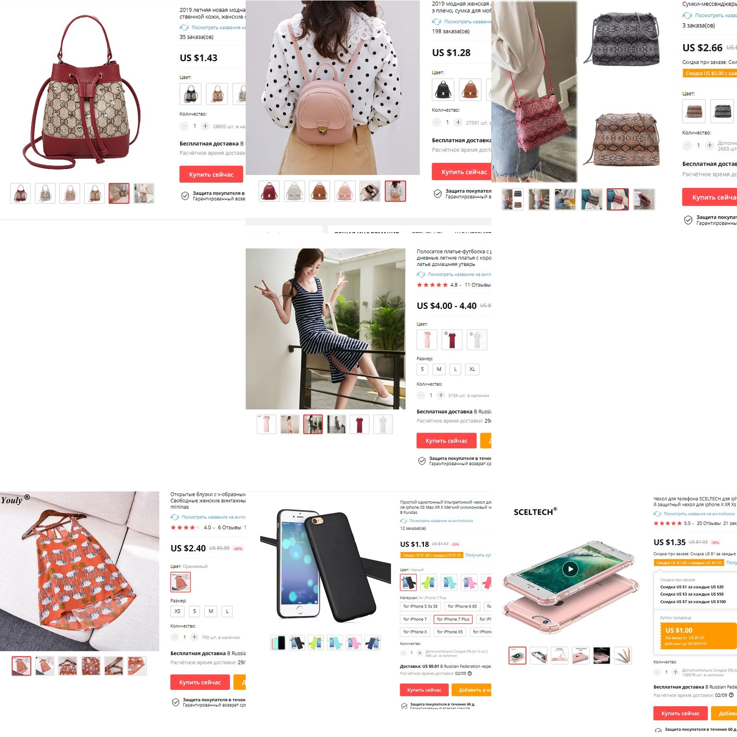Increase quantity for the pink backpack listing
This screenshot has width=737, height=737.
click(458, 122)
